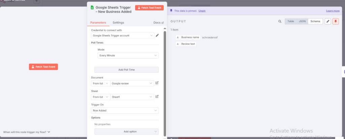Switch output view to Table
The image size is (345, 139).
click(x=291, y=21)
